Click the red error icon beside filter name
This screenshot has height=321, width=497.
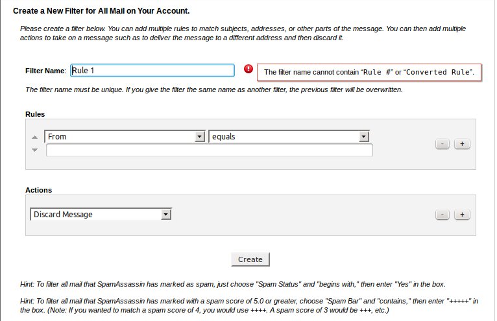pyautogui.click(x=248, y=69)
